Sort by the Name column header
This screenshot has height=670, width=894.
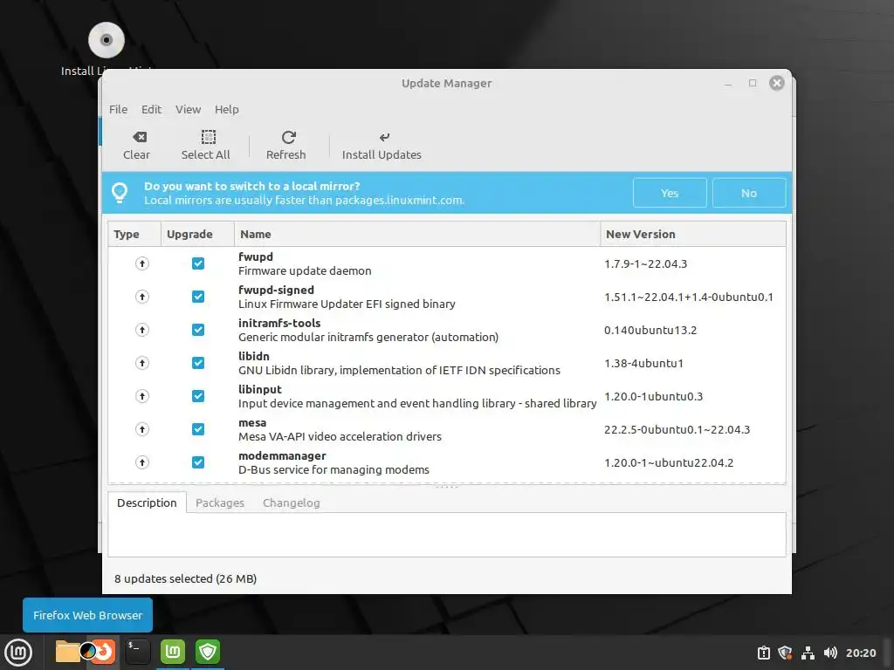[x=416, y=234]
